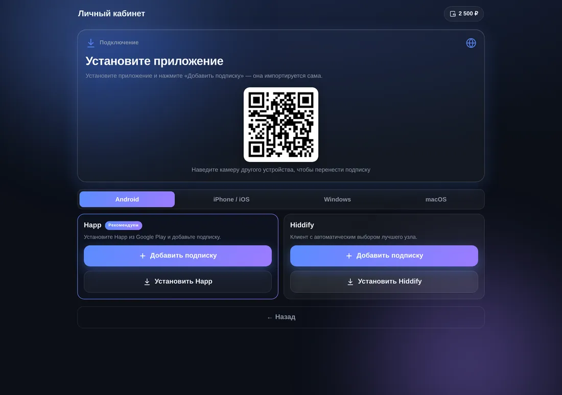The height and width of the screenshot is (395, 562).
Task: Switch to the Windows tab
Action: pyautogui.click(x=337, y=199)
